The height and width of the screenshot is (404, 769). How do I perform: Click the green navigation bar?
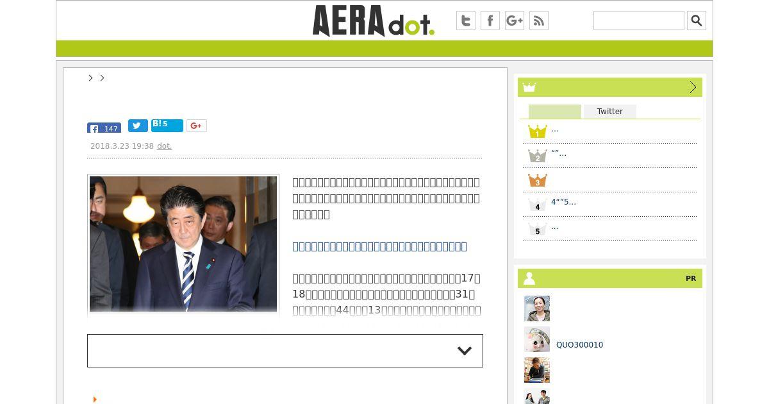coord(384,49)
